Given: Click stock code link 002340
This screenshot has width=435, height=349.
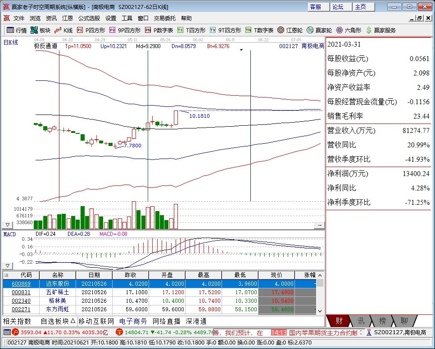Looking at the screenshot, I should click(21, 301).
